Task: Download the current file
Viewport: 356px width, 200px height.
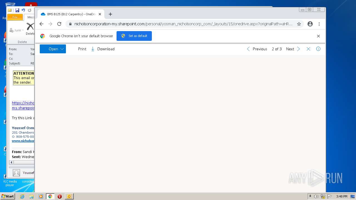Action: click(103, 49)
